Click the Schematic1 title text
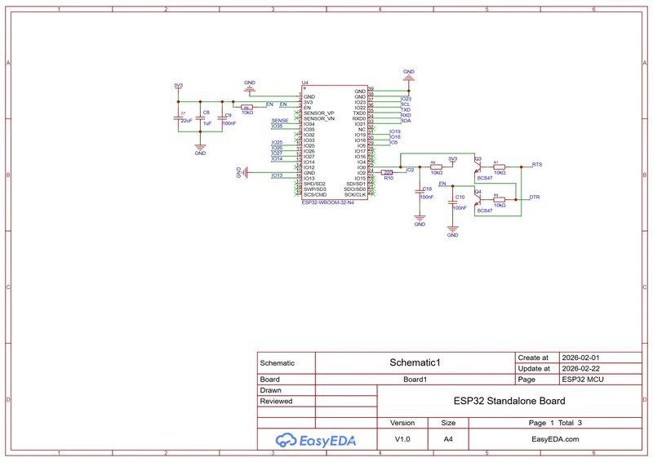This screenshot has width=653, height=462. [415, 362]
